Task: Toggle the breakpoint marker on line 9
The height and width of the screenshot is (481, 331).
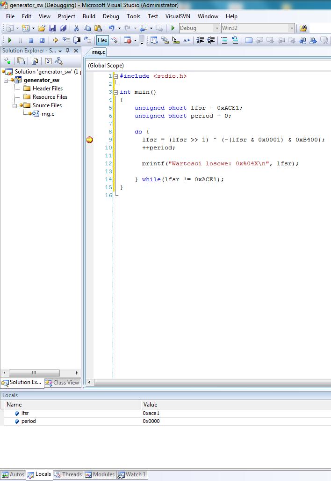Action: tap(89, 140)
